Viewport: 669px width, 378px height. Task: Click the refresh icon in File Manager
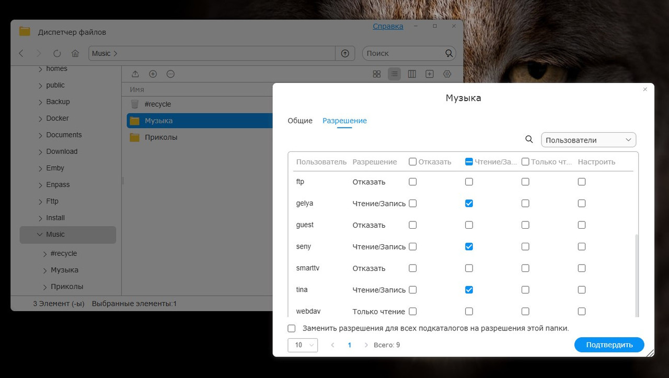pos(57,53)
